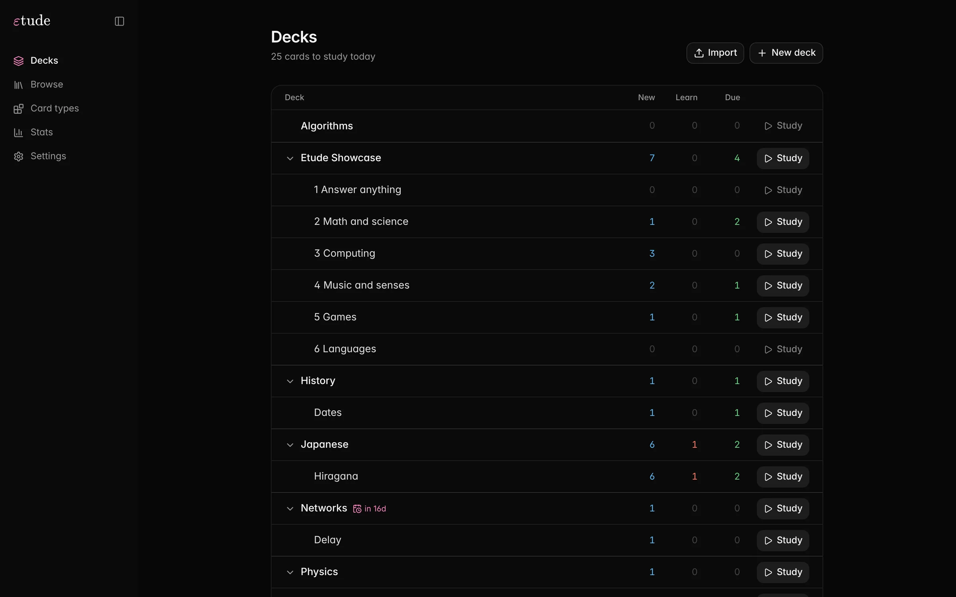The width and height of the screenshot is (956, 597).
Task: Go to Browse in the sidebar
Action: (x=69, y=84)
